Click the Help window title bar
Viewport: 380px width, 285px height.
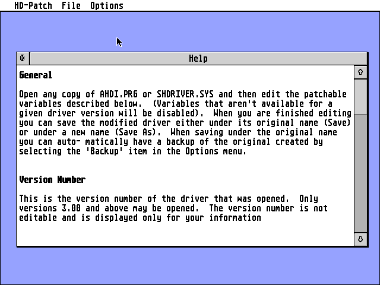[x=198, y=58]
